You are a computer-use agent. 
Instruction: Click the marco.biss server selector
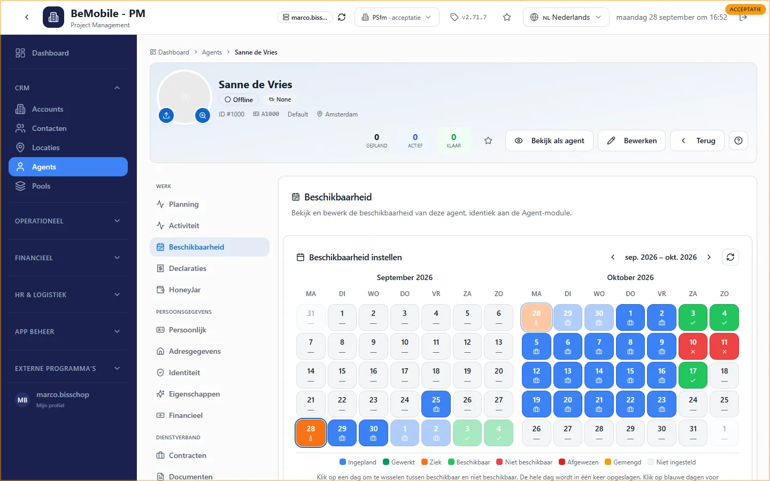click(305, 17)
